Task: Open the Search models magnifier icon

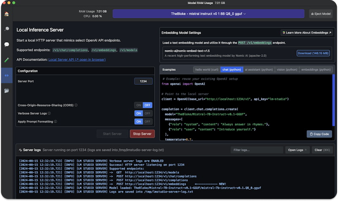Action: (x=6, y=29)
